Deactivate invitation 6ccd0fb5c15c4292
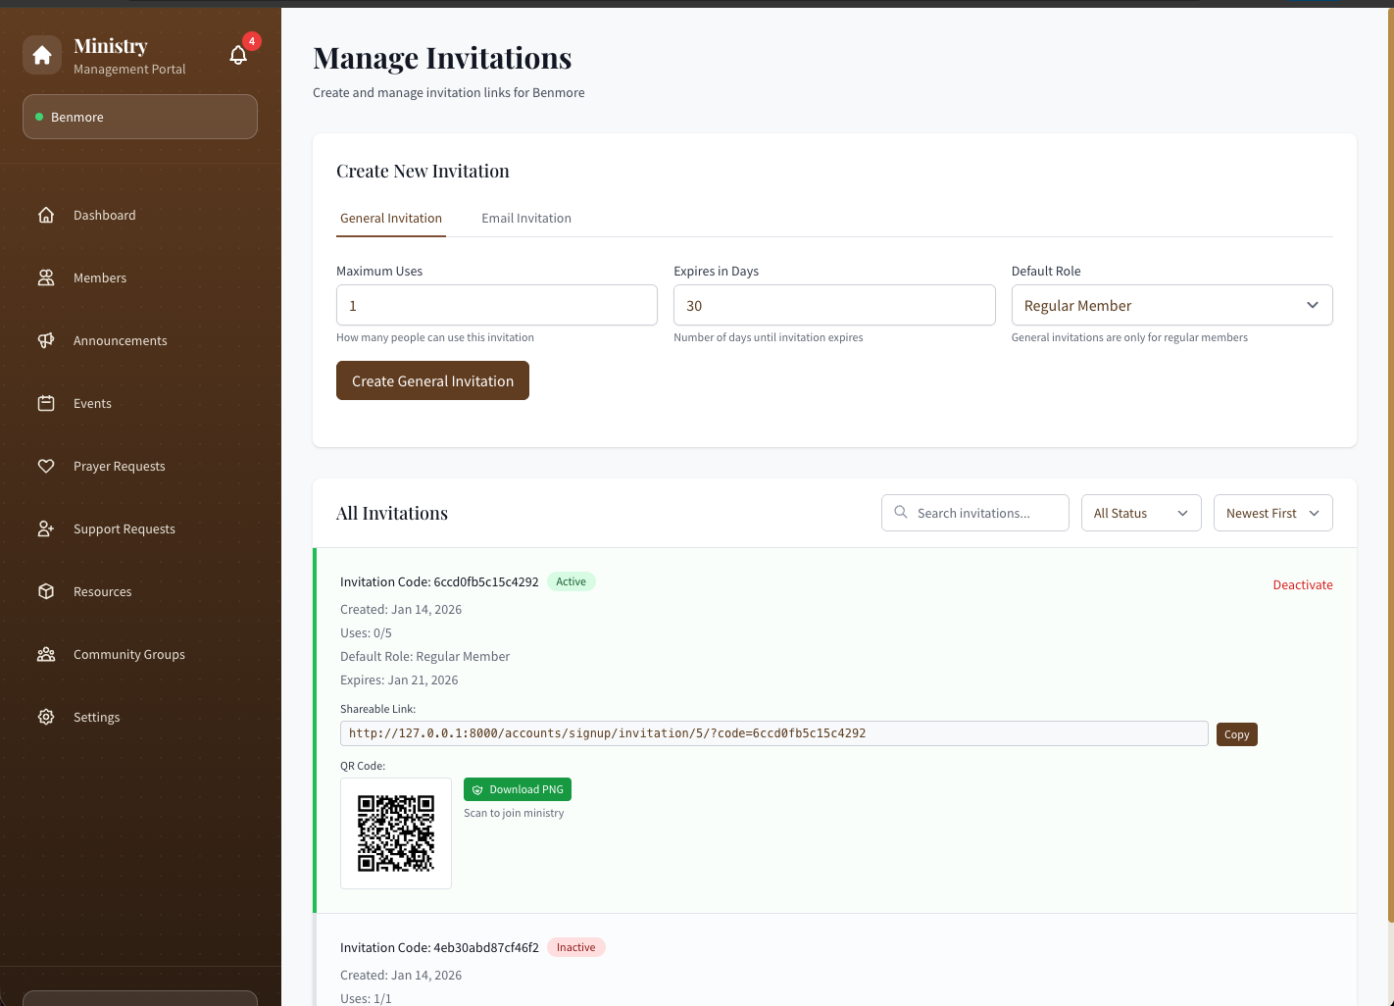This screenshot has width=1394, height=1006. click(x=1302, y=584)
